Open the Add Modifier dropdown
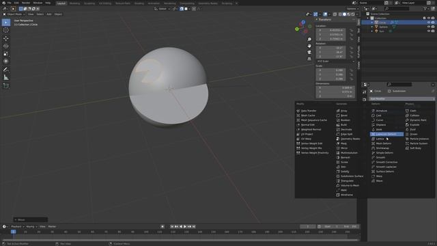Screen dimensions: 437x246 [401, 98]
